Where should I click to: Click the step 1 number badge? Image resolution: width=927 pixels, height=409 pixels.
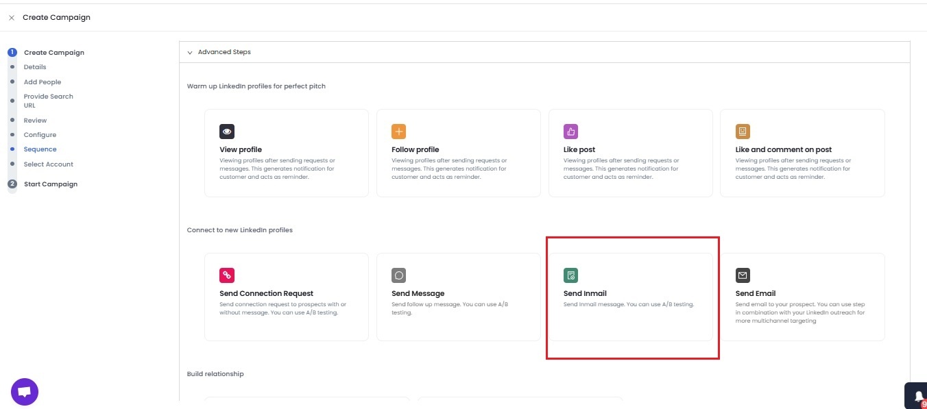[12, 52]
